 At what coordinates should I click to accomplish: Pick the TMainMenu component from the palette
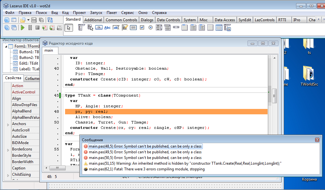[x=81, y=28]
